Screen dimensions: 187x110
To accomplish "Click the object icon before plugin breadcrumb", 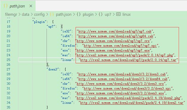I will click(79, 14).
